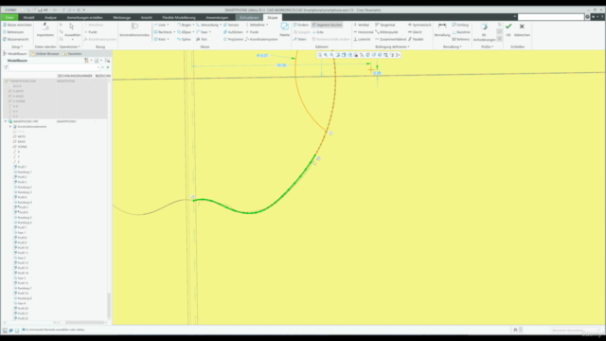Click the Ändern modify tool
Image resolution: width=606 pixels, height=341 pixels.
(x=301, y=25)
